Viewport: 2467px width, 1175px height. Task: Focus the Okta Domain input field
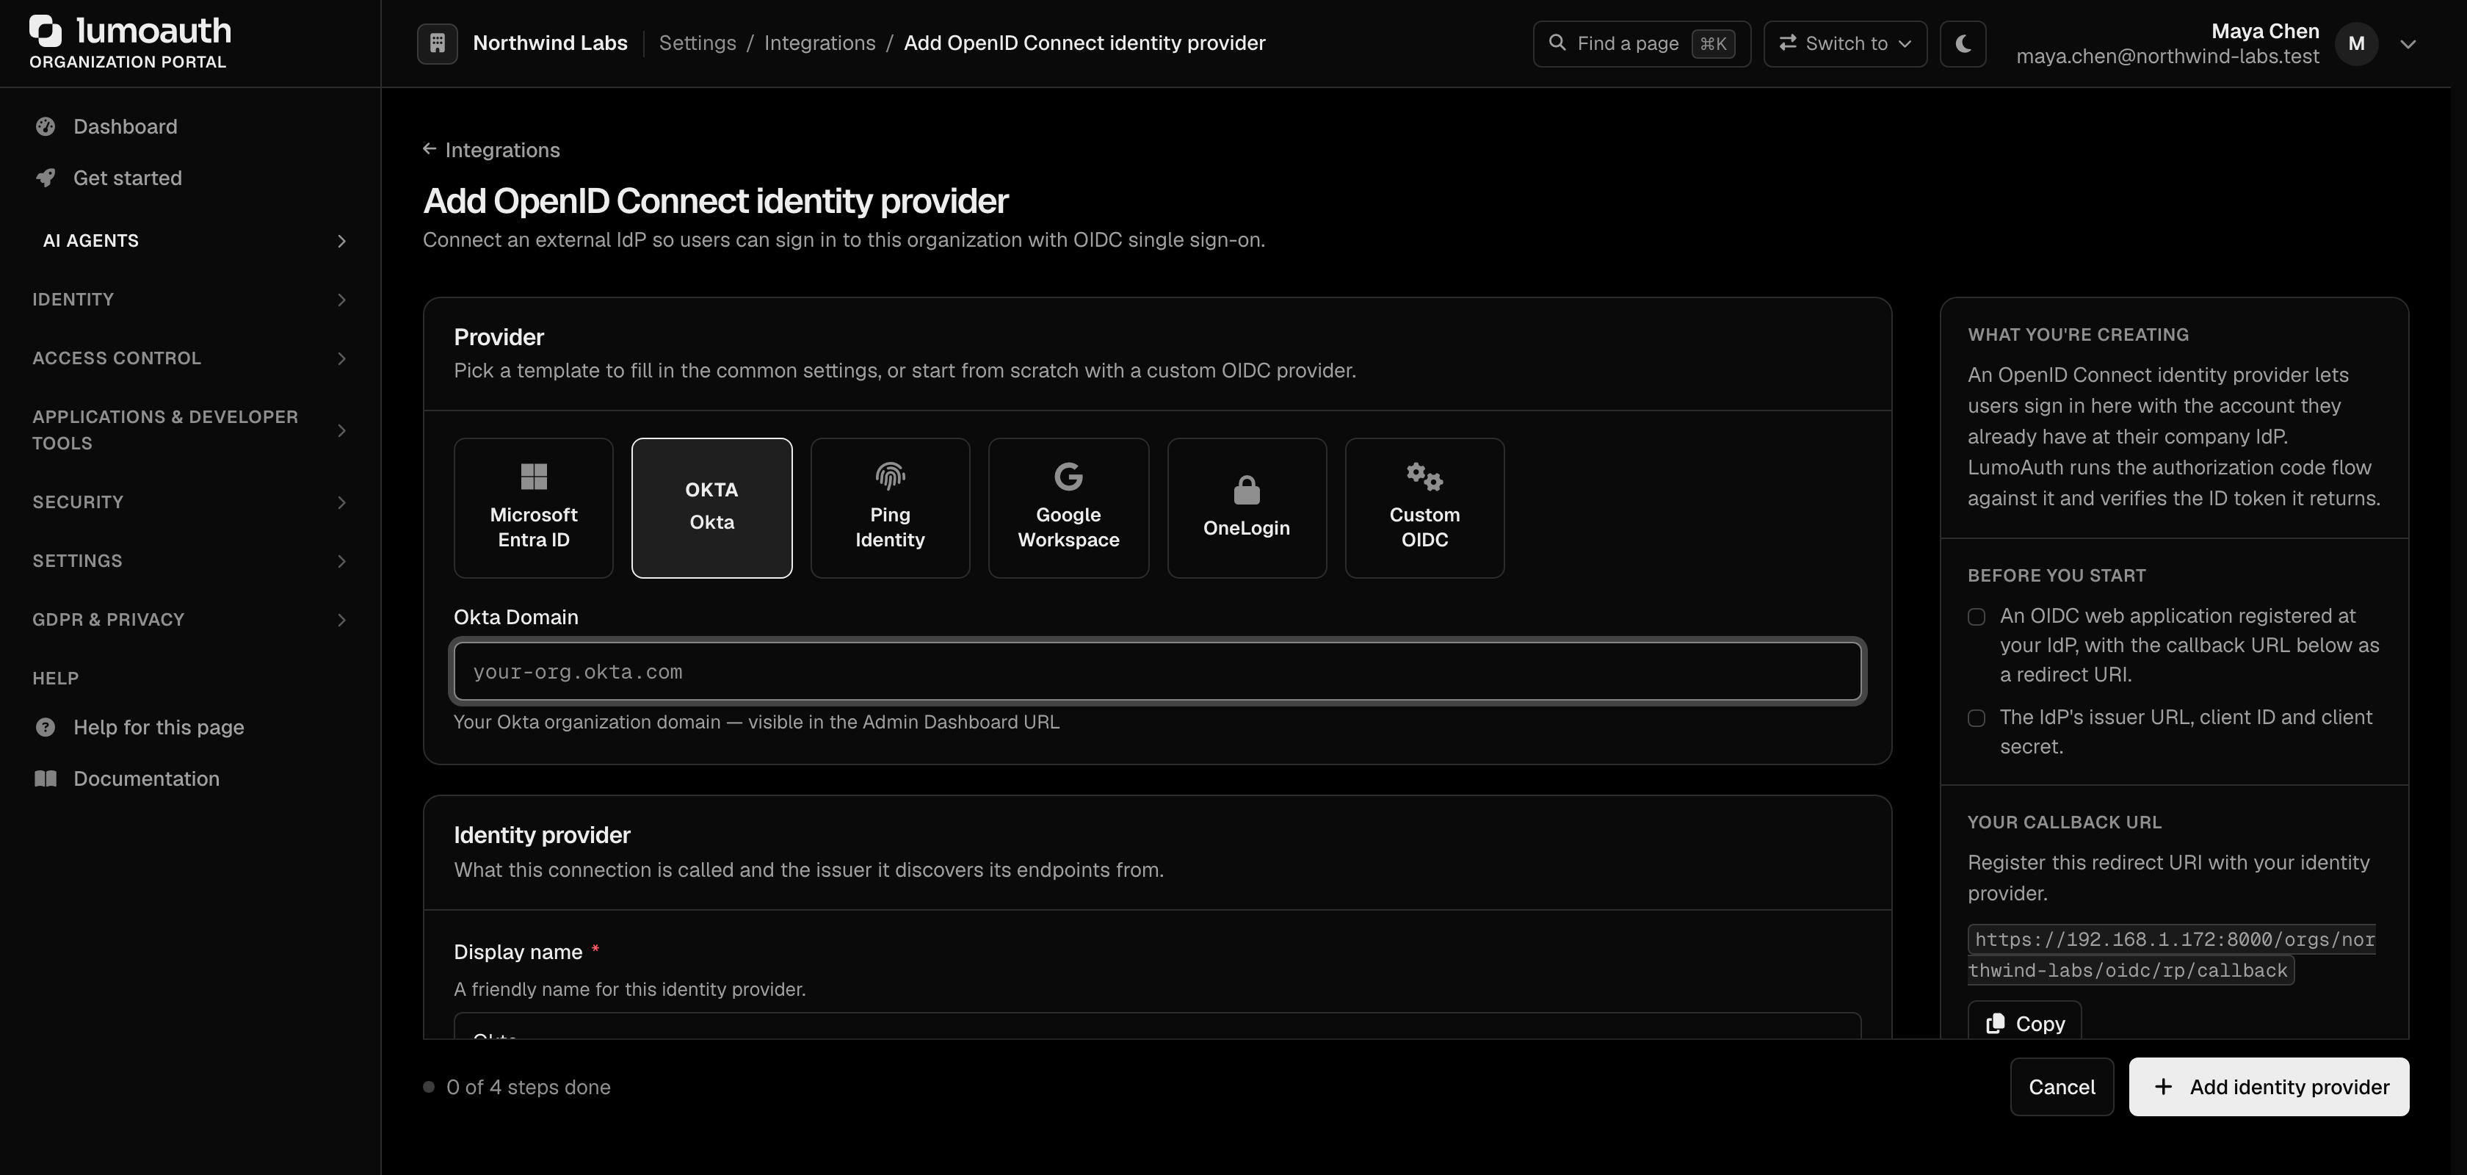click(x=1157, y=671)
